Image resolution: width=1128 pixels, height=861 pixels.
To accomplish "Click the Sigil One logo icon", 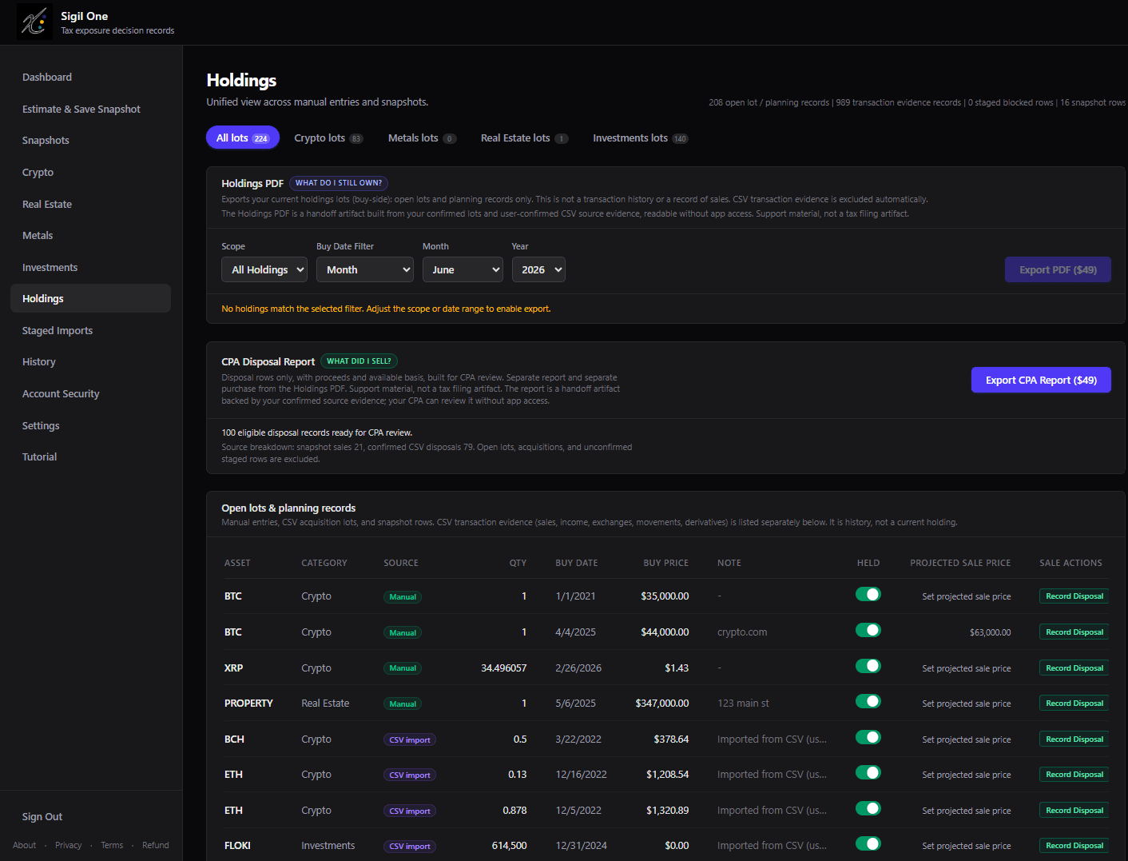I will pos(34,22).
